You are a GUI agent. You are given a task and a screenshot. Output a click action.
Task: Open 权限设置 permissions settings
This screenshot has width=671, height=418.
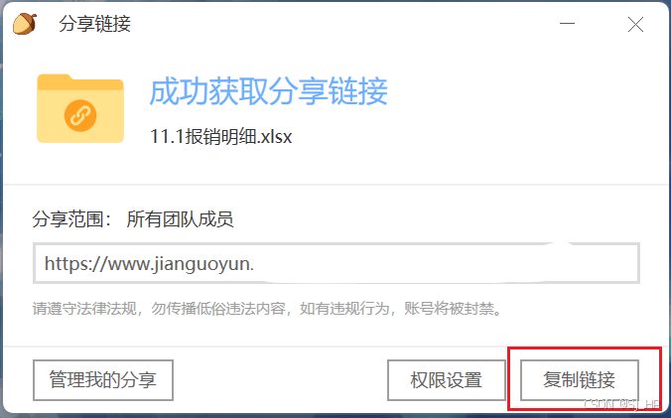tap(447, 380)
